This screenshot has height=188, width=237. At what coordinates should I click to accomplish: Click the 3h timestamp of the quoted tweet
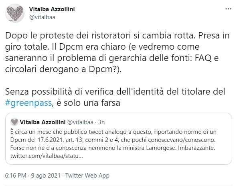coord(101,122)
